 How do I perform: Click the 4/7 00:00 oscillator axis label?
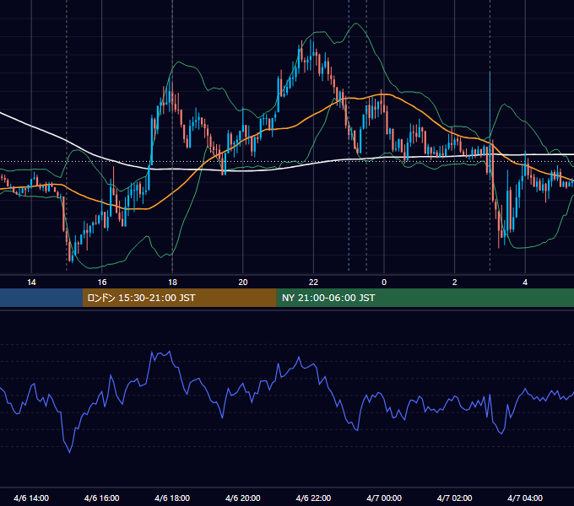[x=384, y=498]
